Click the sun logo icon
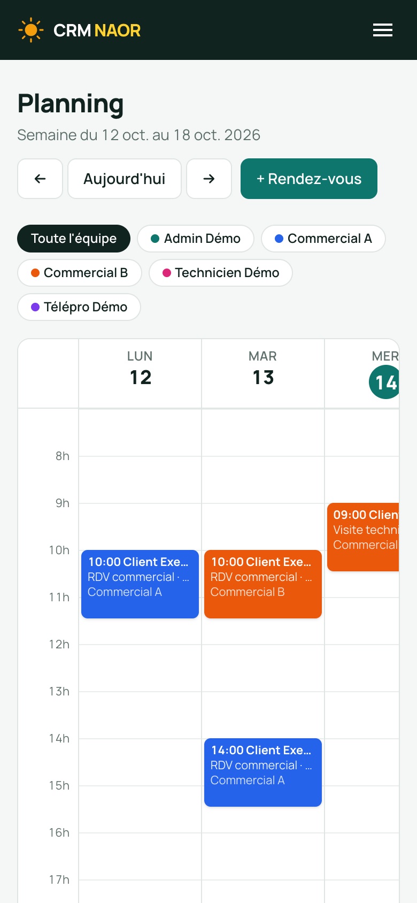The image size is (417, 903). pyautogui.click(x=31, y=30)
